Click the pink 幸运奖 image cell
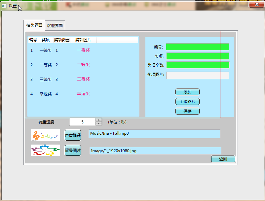The height and width of the screenshot is (201, 265). (83, 94)
